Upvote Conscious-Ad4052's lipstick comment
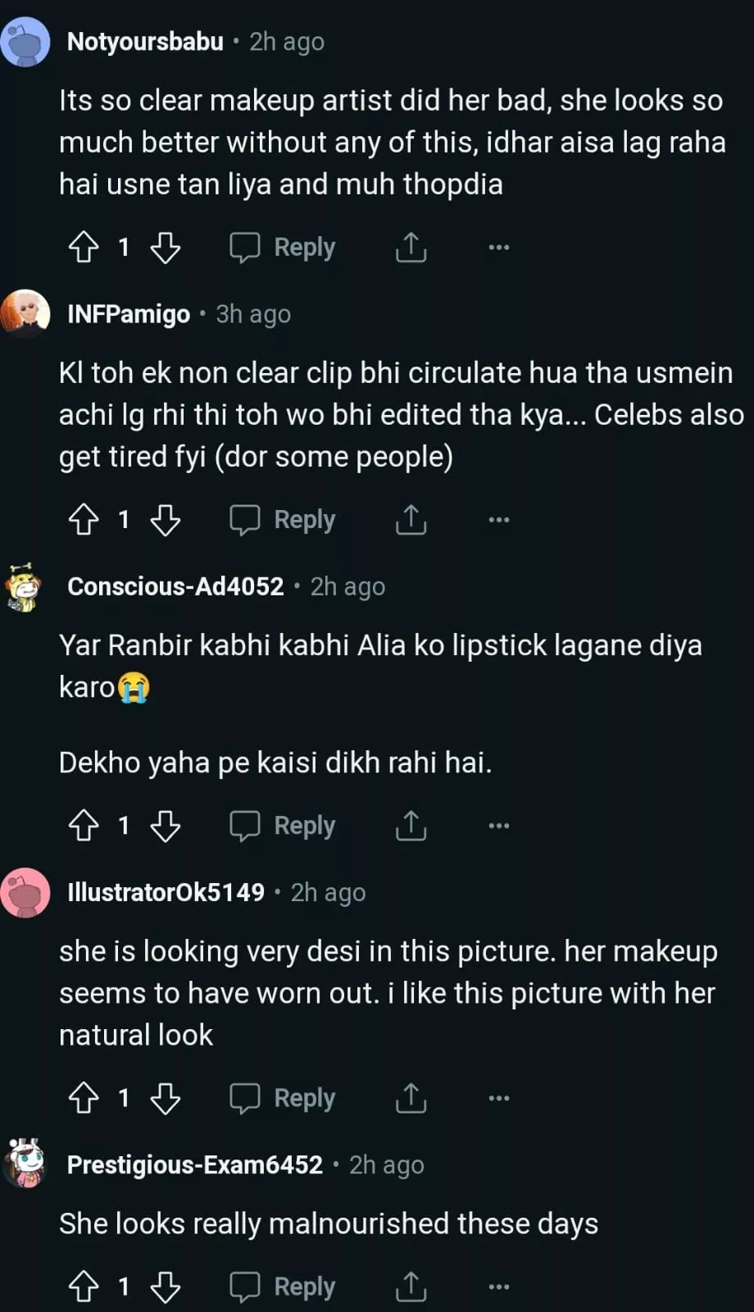 (83, 825)
